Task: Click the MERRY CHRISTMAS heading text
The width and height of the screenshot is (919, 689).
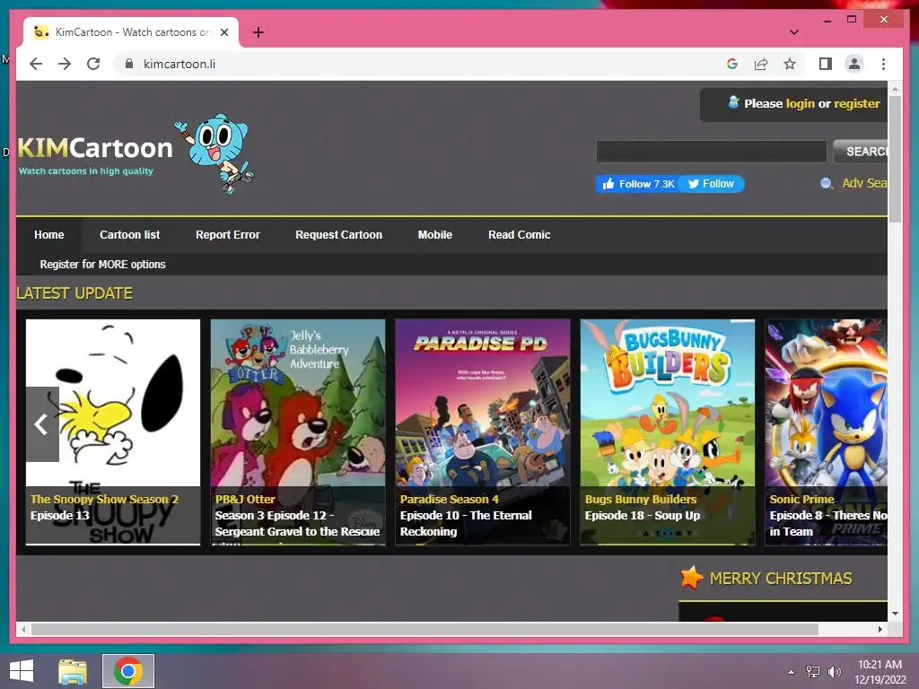Action: pos(781,579)
